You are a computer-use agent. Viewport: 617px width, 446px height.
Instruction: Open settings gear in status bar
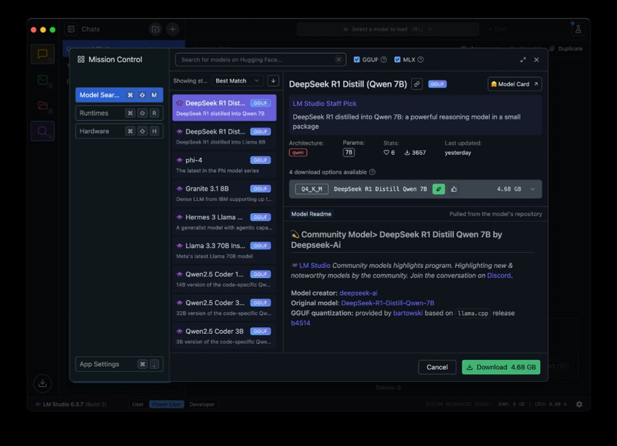(579, 404)
